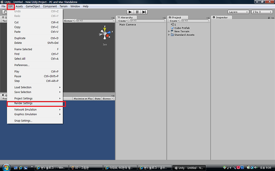Open the 2 by 3 layout dropdown

[x=262, y=12]
